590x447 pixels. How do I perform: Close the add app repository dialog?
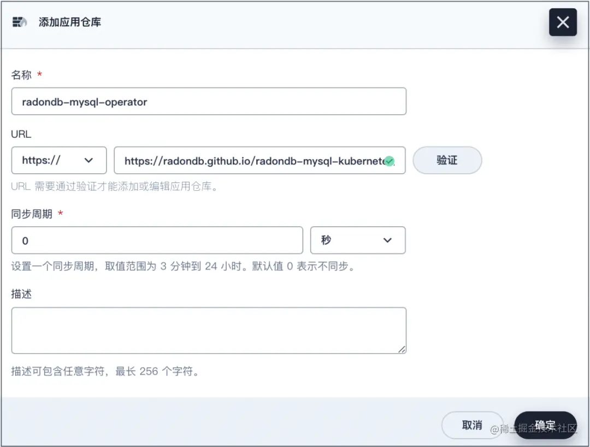click(563, 22)
